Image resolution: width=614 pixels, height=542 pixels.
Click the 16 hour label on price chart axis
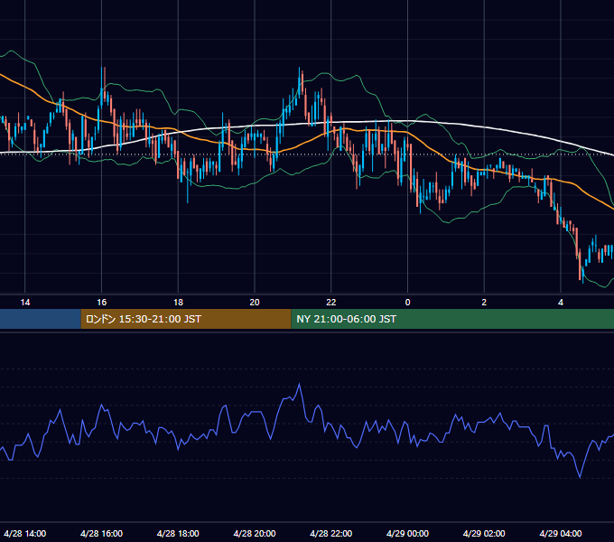click(x=101, y=303)
